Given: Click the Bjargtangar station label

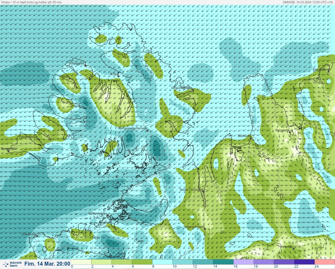Looking at the screenshot, I should 9,149.
